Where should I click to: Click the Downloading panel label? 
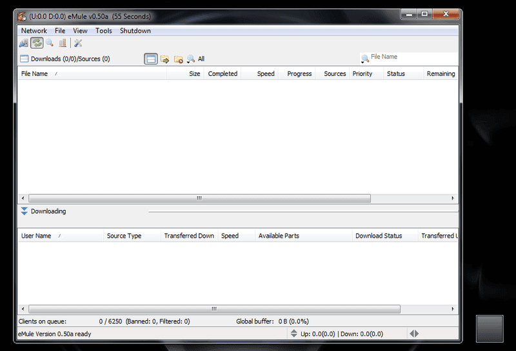(x=48, y=211)
